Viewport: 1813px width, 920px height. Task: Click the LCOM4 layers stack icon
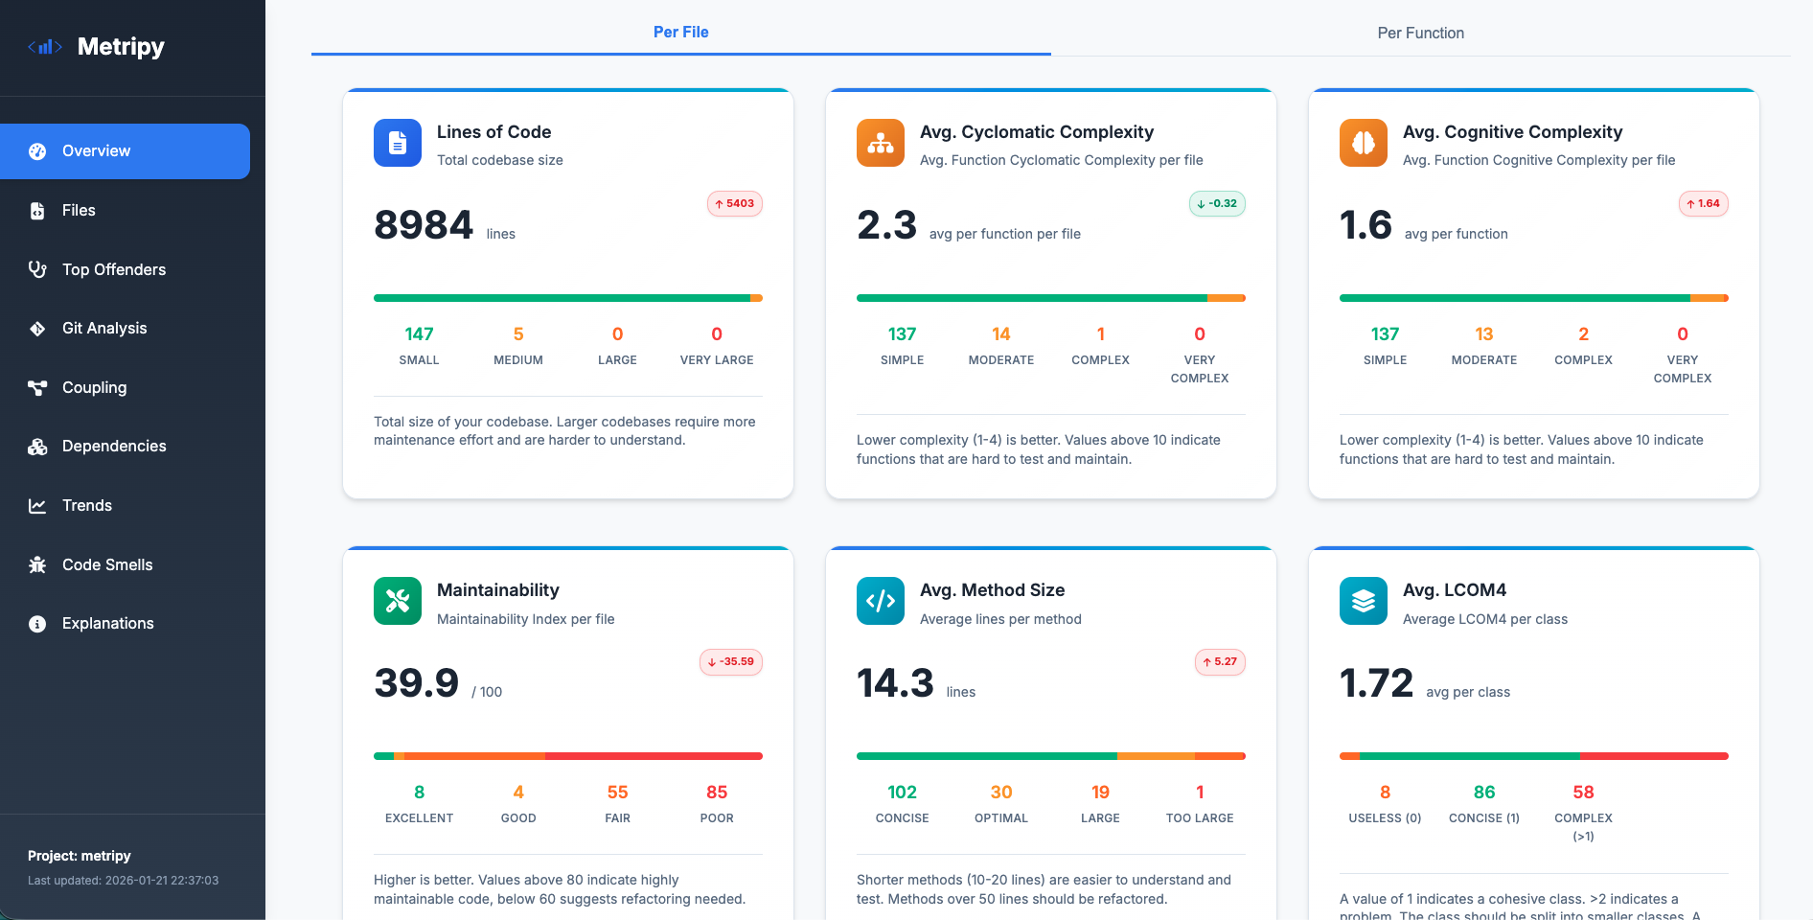click(x=1364, y=601)
